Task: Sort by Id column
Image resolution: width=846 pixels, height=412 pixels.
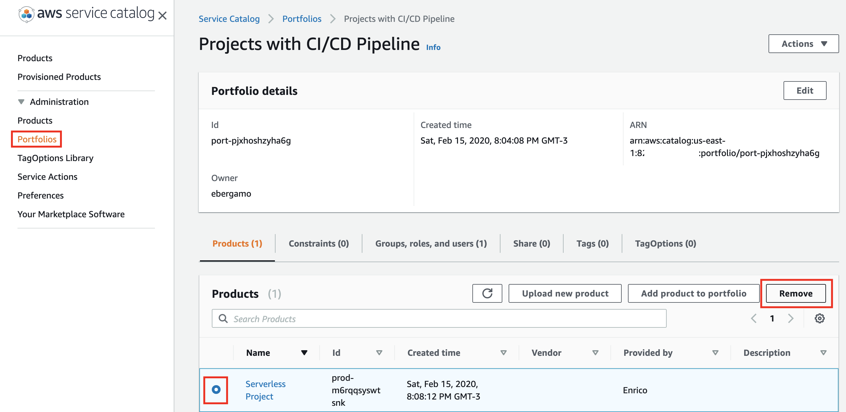Action: [379, 353]
